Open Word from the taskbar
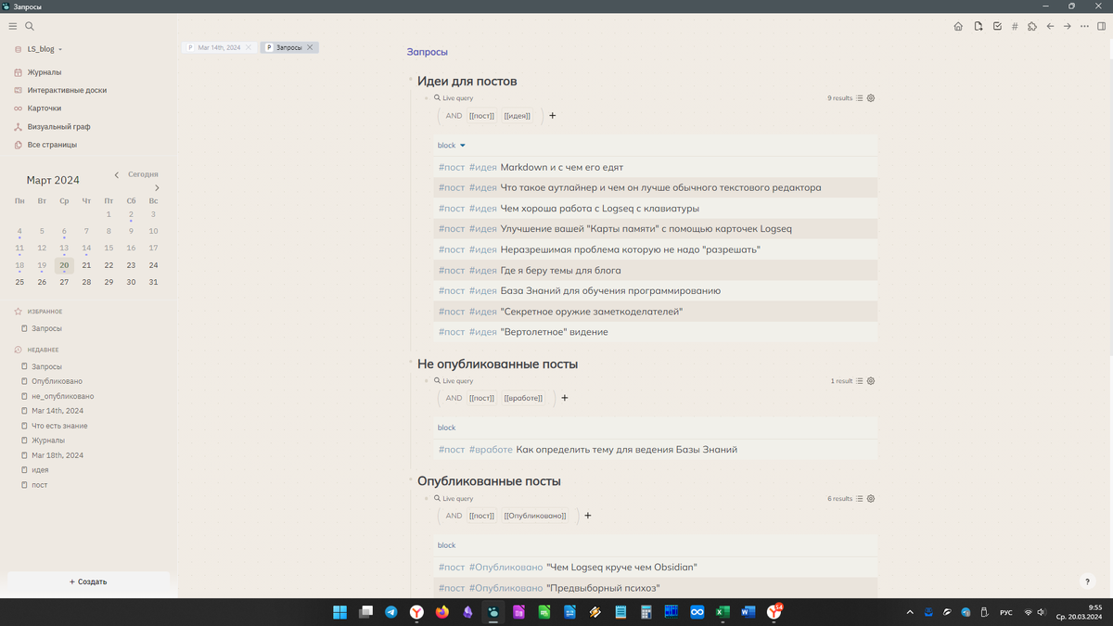 pos(748,612)
